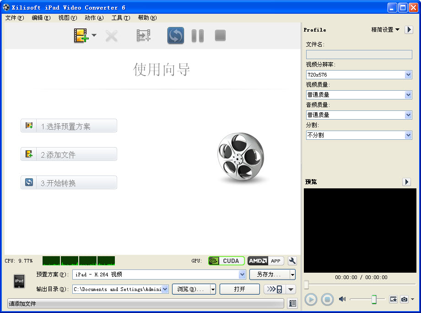Viewport: 421px width, 313px height.
Task: Click the 打开 button
Action: click(239, 289)
